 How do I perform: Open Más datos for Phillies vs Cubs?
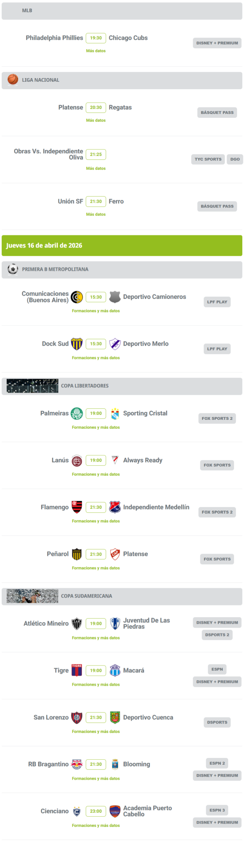[96, 51]
